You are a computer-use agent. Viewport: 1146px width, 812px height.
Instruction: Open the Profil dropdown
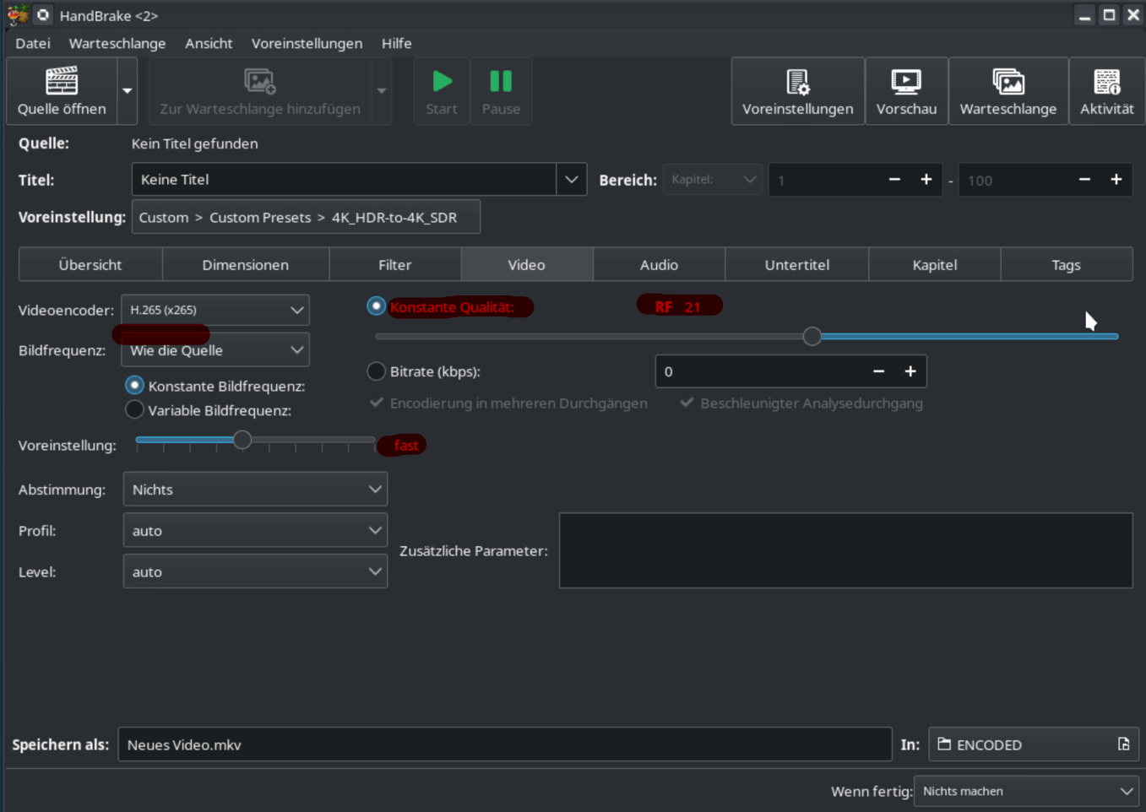click(x=255, y=531)
